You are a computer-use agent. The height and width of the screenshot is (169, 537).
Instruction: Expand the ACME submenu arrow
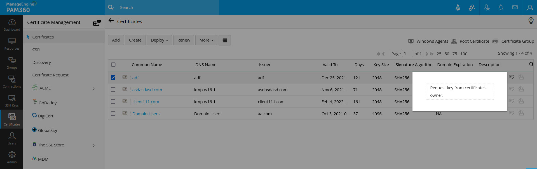click(x=93, y=88)
